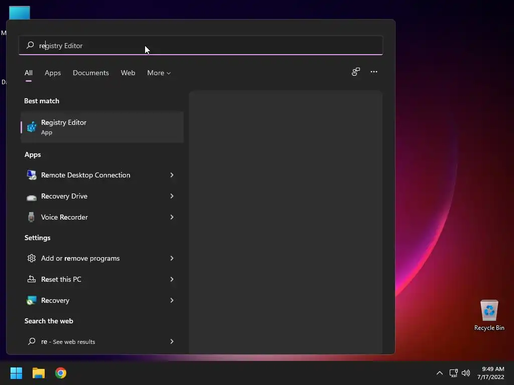Show hidden system tray icons
514x385 pixels.
[x=440, y=373]
